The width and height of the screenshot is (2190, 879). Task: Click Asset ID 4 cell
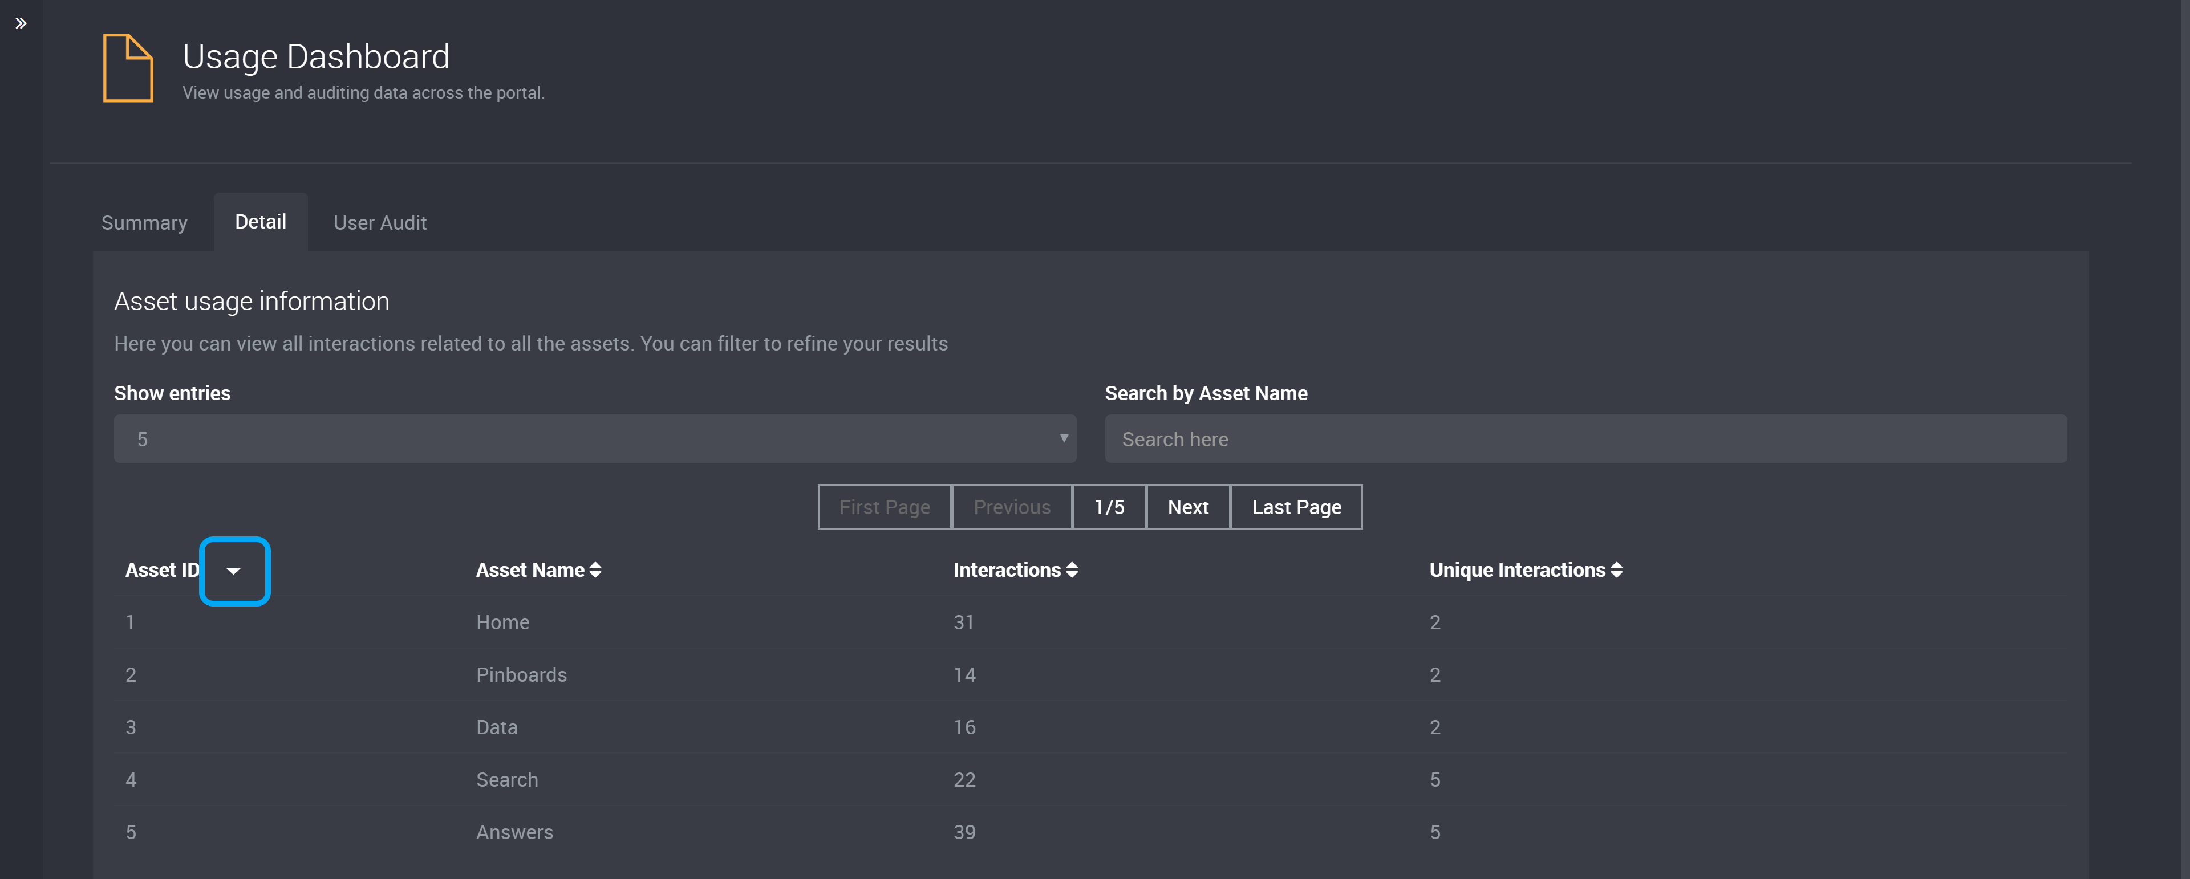(131, 780)
